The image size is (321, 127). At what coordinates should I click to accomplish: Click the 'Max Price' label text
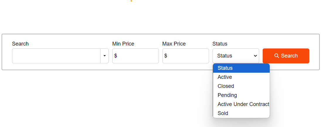[x=174, y=44]
